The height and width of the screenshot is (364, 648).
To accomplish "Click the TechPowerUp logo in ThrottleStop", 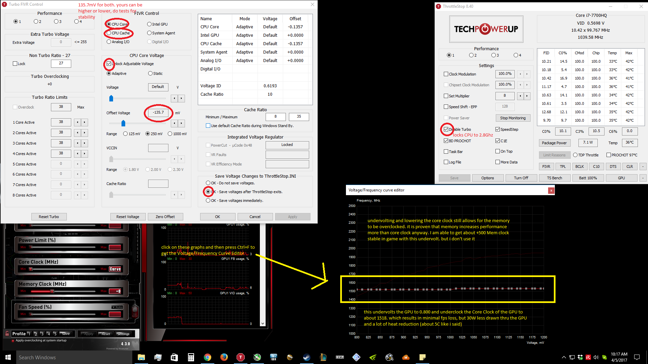I will pos(486,29).
